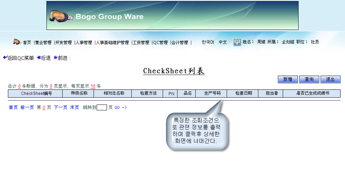Click the 每页显示 10 条 text
This screenshot has height=196, width=345.
86,86
